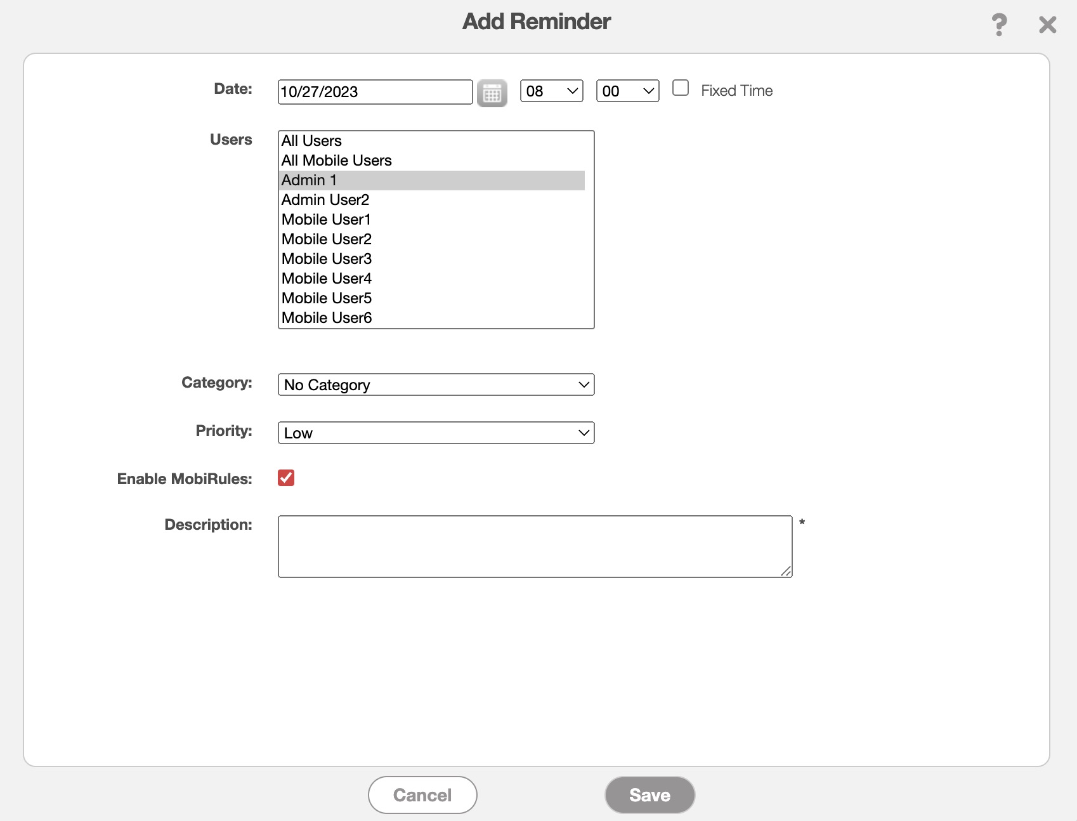
Task: Enable the Fixed Time checkbox
Action: tap(681, 88)
